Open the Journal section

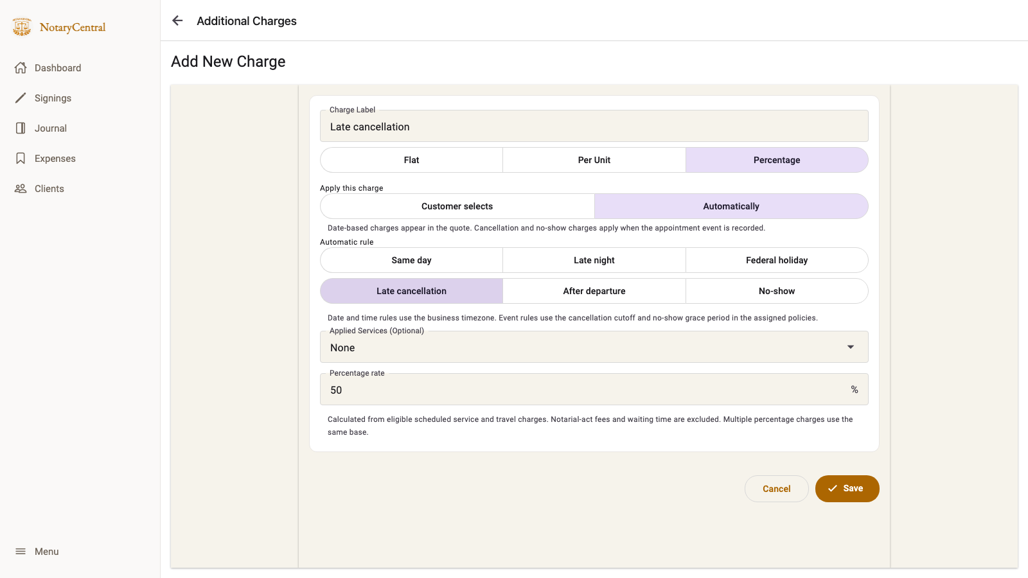51,128
